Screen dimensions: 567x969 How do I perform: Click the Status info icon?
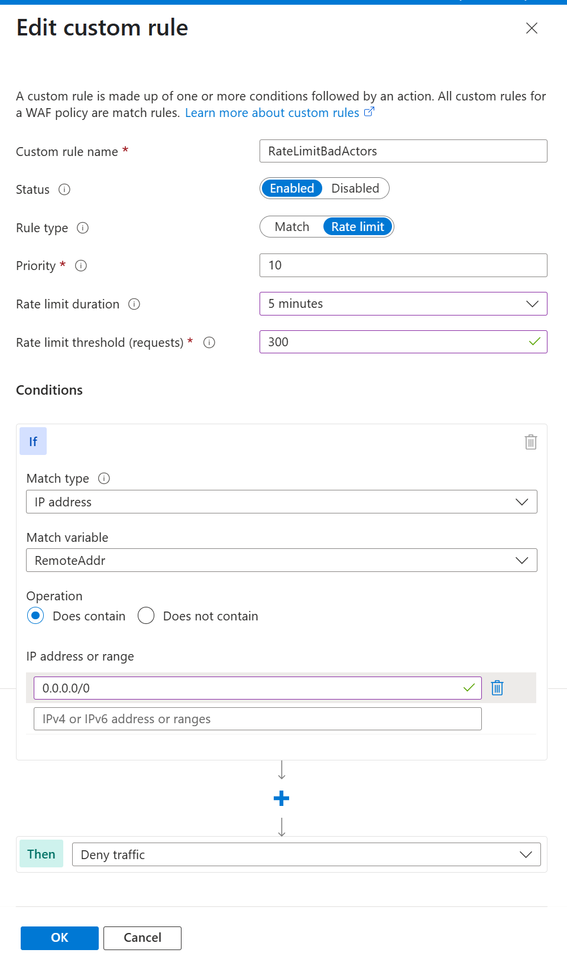pos(64,190)
